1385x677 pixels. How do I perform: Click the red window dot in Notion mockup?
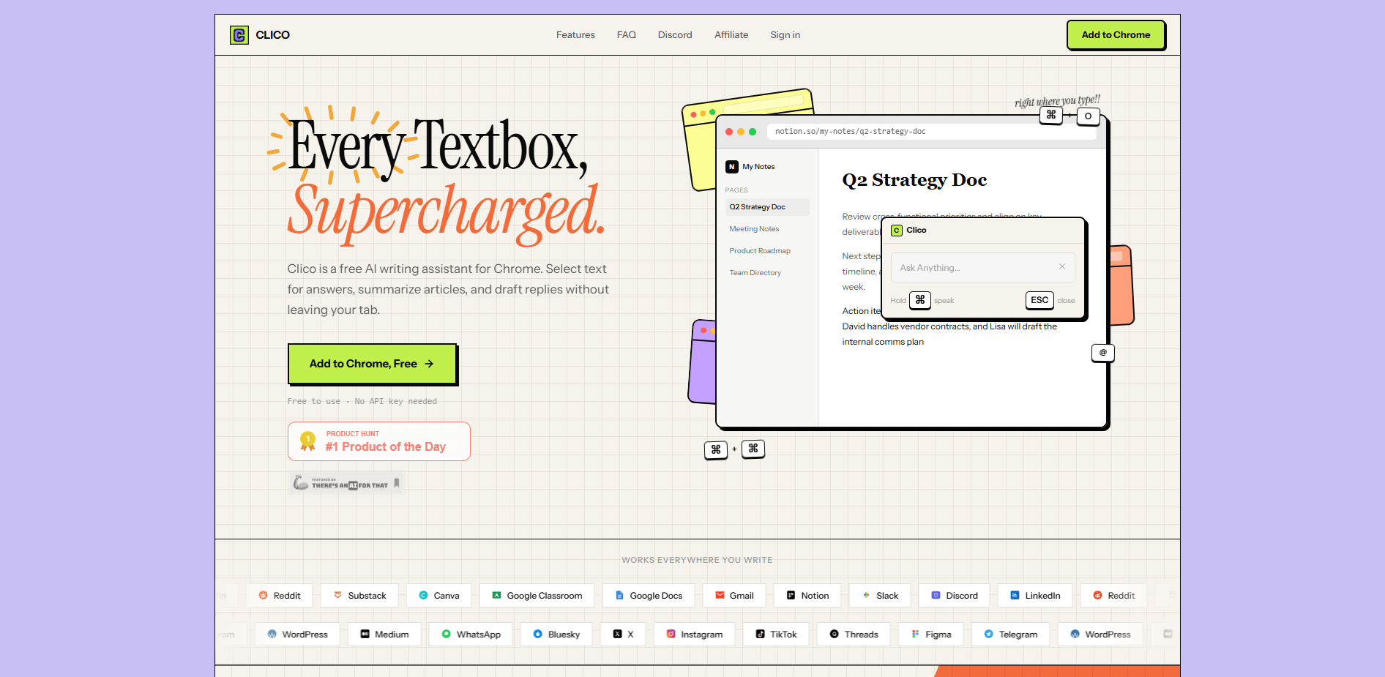729,132
